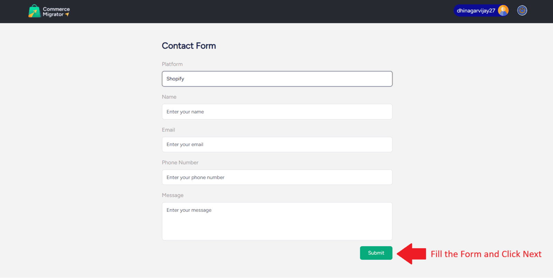Click the Name field label
This screenshot has width=553, height=278.
click(x=169, y=97)
